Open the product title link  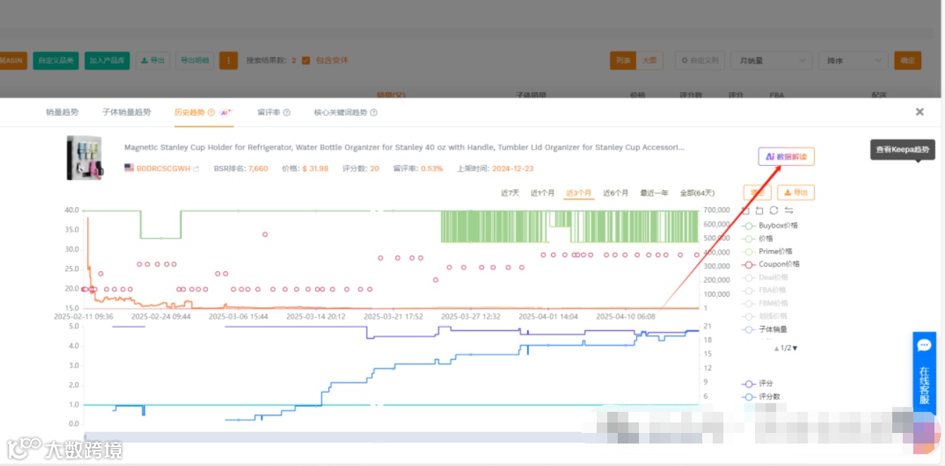tap(404, 148)
